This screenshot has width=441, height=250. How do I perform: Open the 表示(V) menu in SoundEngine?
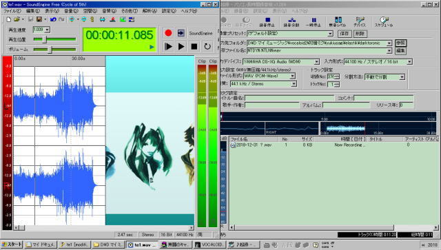[x=52, y=11]
